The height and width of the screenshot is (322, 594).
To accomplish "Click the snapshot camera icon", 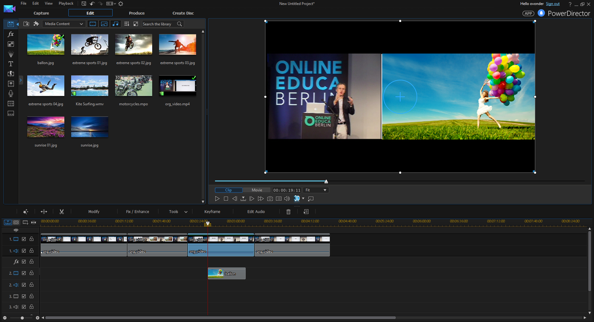I will (270, 198).
